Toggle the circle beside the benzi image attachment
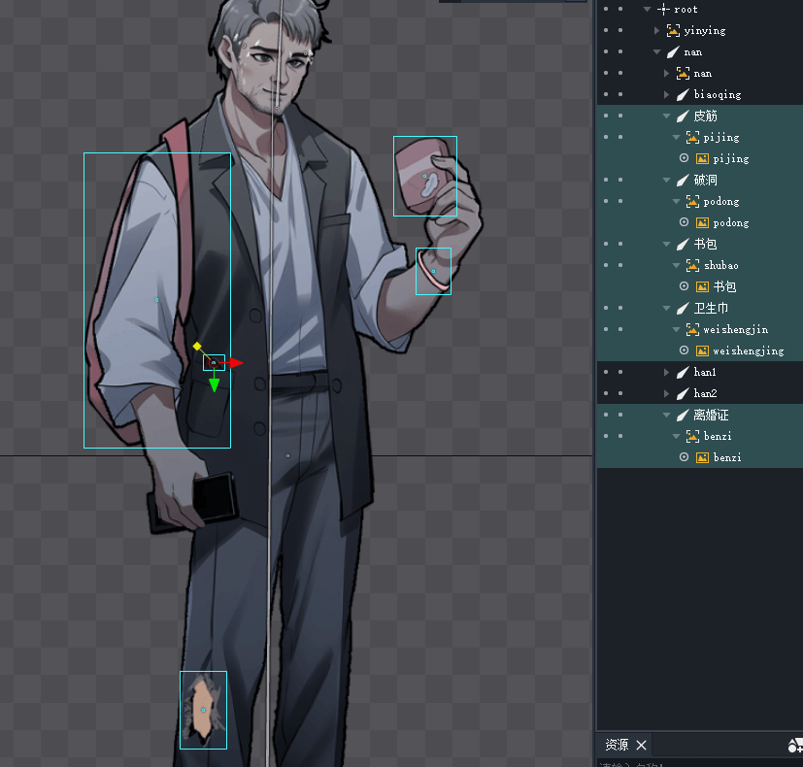This screenshot has height=767, width=803. (x=684, y=457)
